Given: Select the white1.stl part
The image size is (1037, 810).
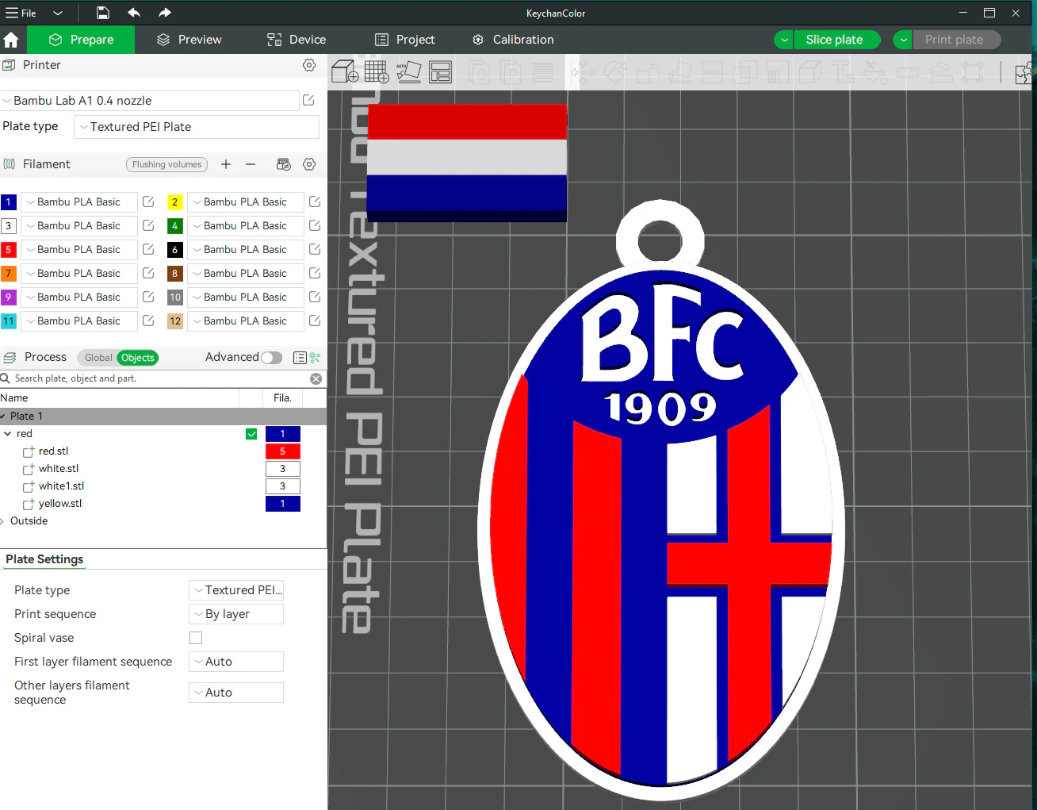Looking at the screenshot, I should click(61, 486).
